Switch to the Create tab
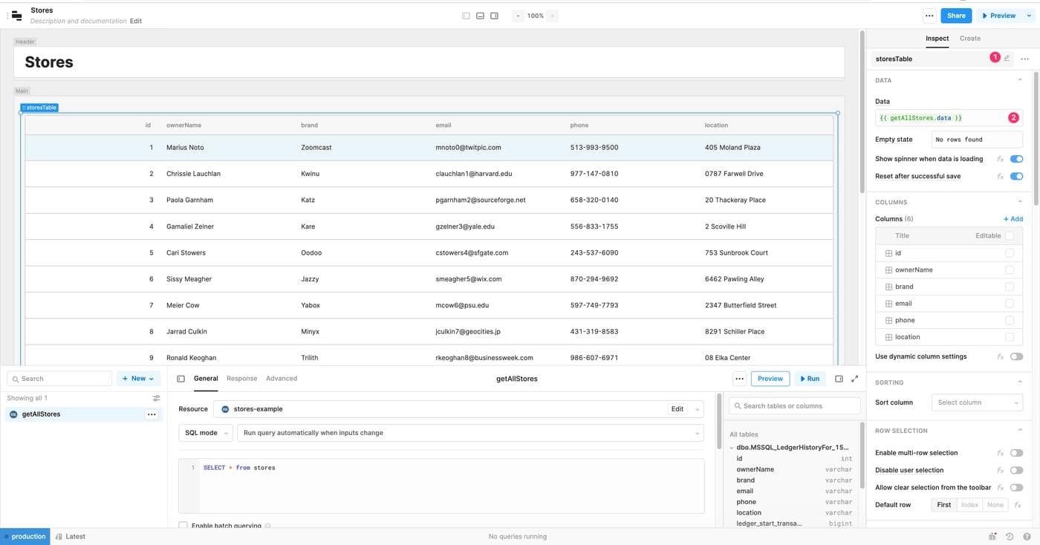 click(969, 39)
